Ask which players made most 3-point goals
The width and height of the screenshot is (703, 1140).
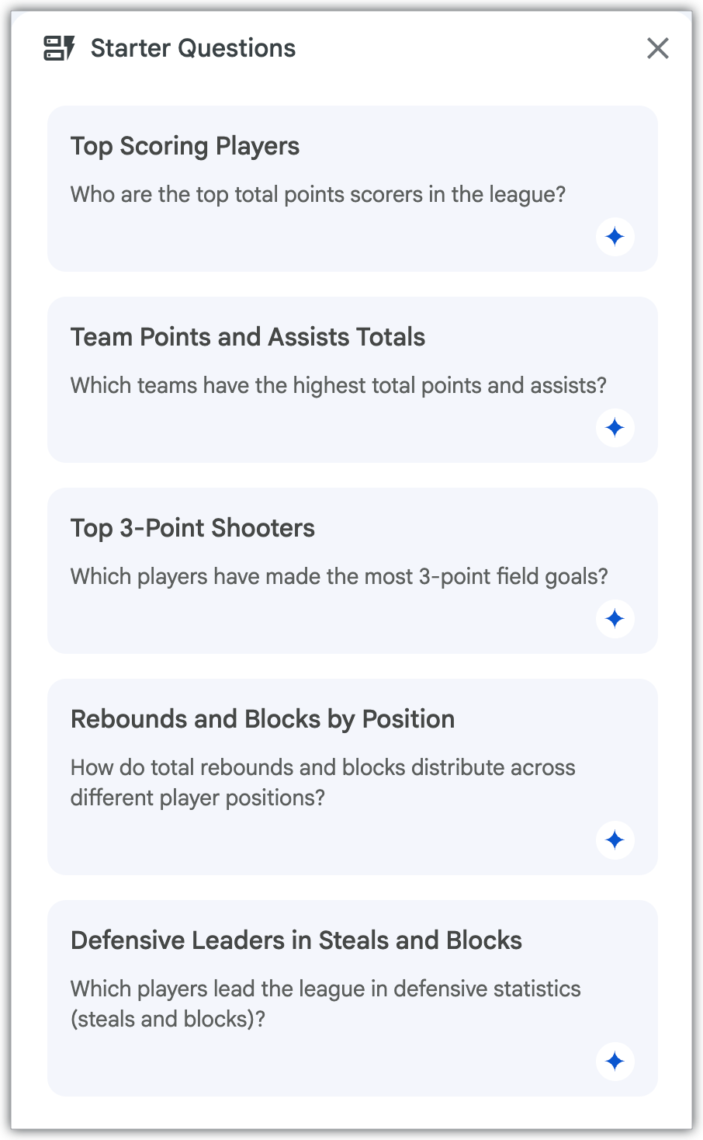pyautogui.click(x=339, y=576)
